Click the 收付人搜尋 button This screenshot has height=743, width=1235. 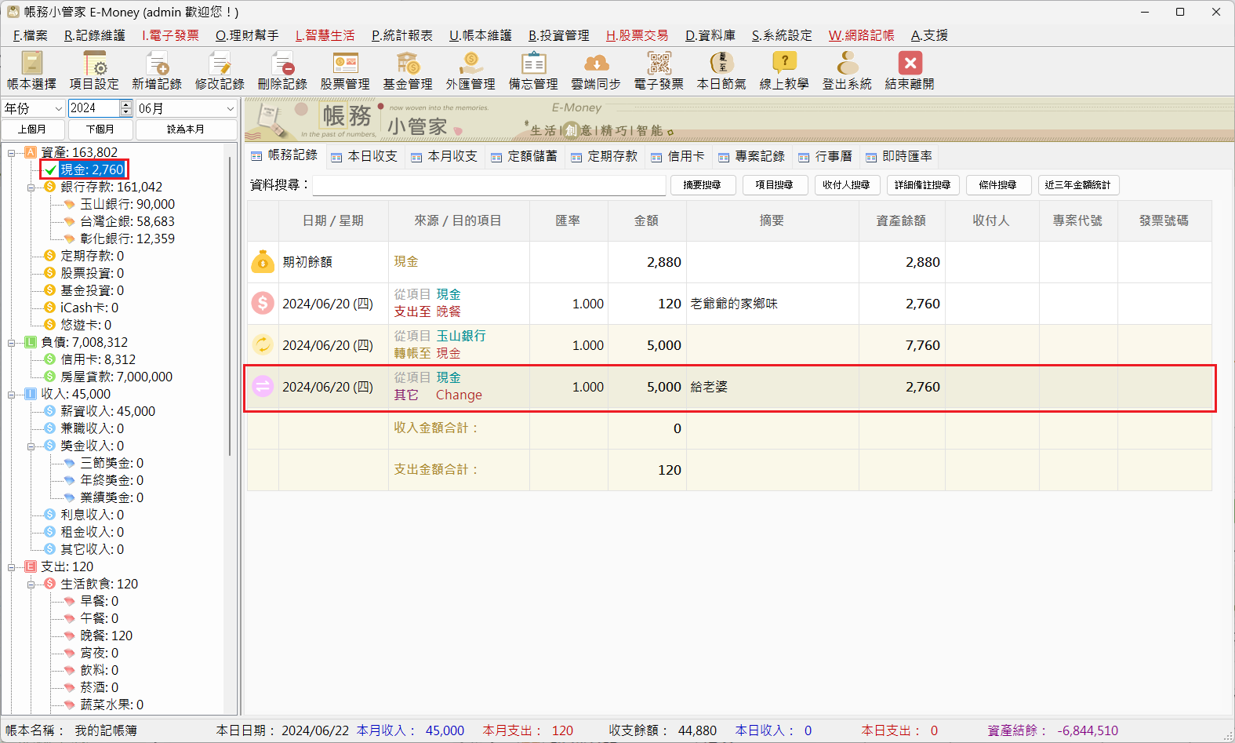(847, 185)
